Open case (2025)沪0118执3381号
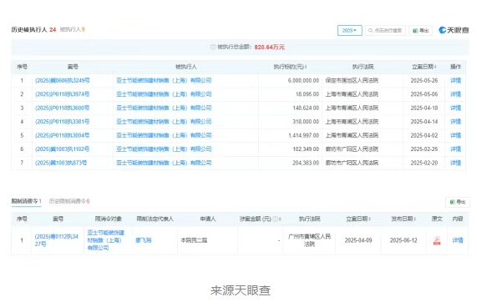Screen dimensions: 477x307 click(63, 122)
